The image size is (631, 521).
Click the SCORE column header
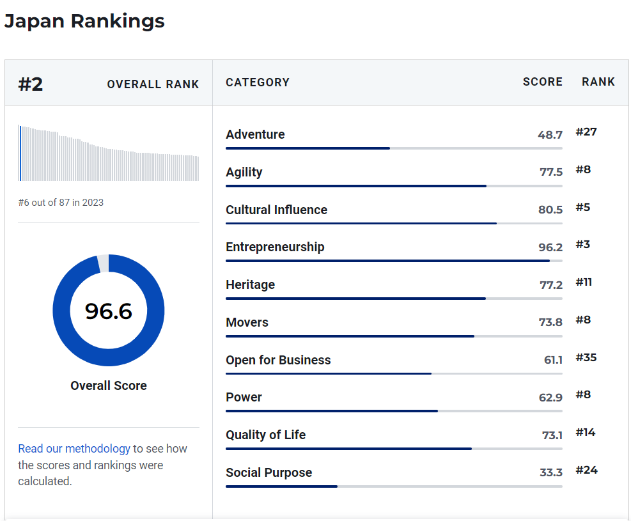coord(542,82)
